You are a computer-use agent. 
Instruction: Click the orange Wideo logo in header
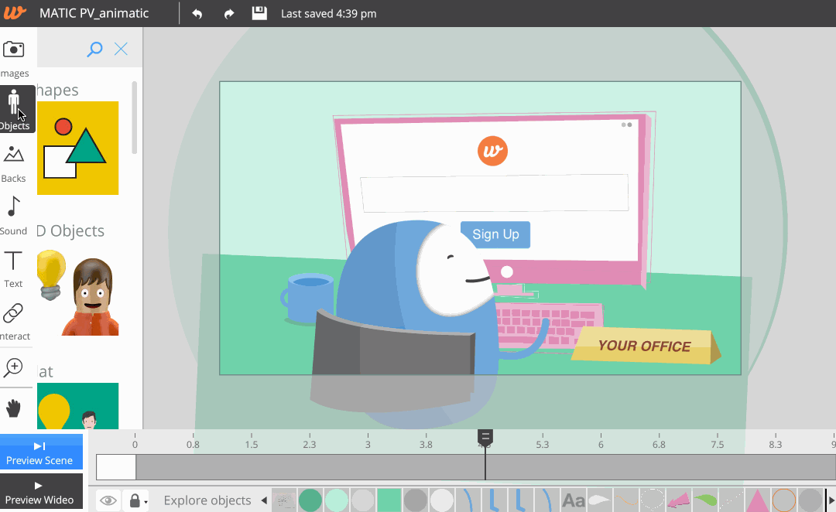pos(15,12)
